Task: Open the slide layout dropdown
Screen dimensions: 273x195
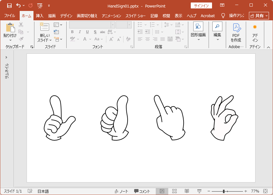Action: tap(58, 25)
